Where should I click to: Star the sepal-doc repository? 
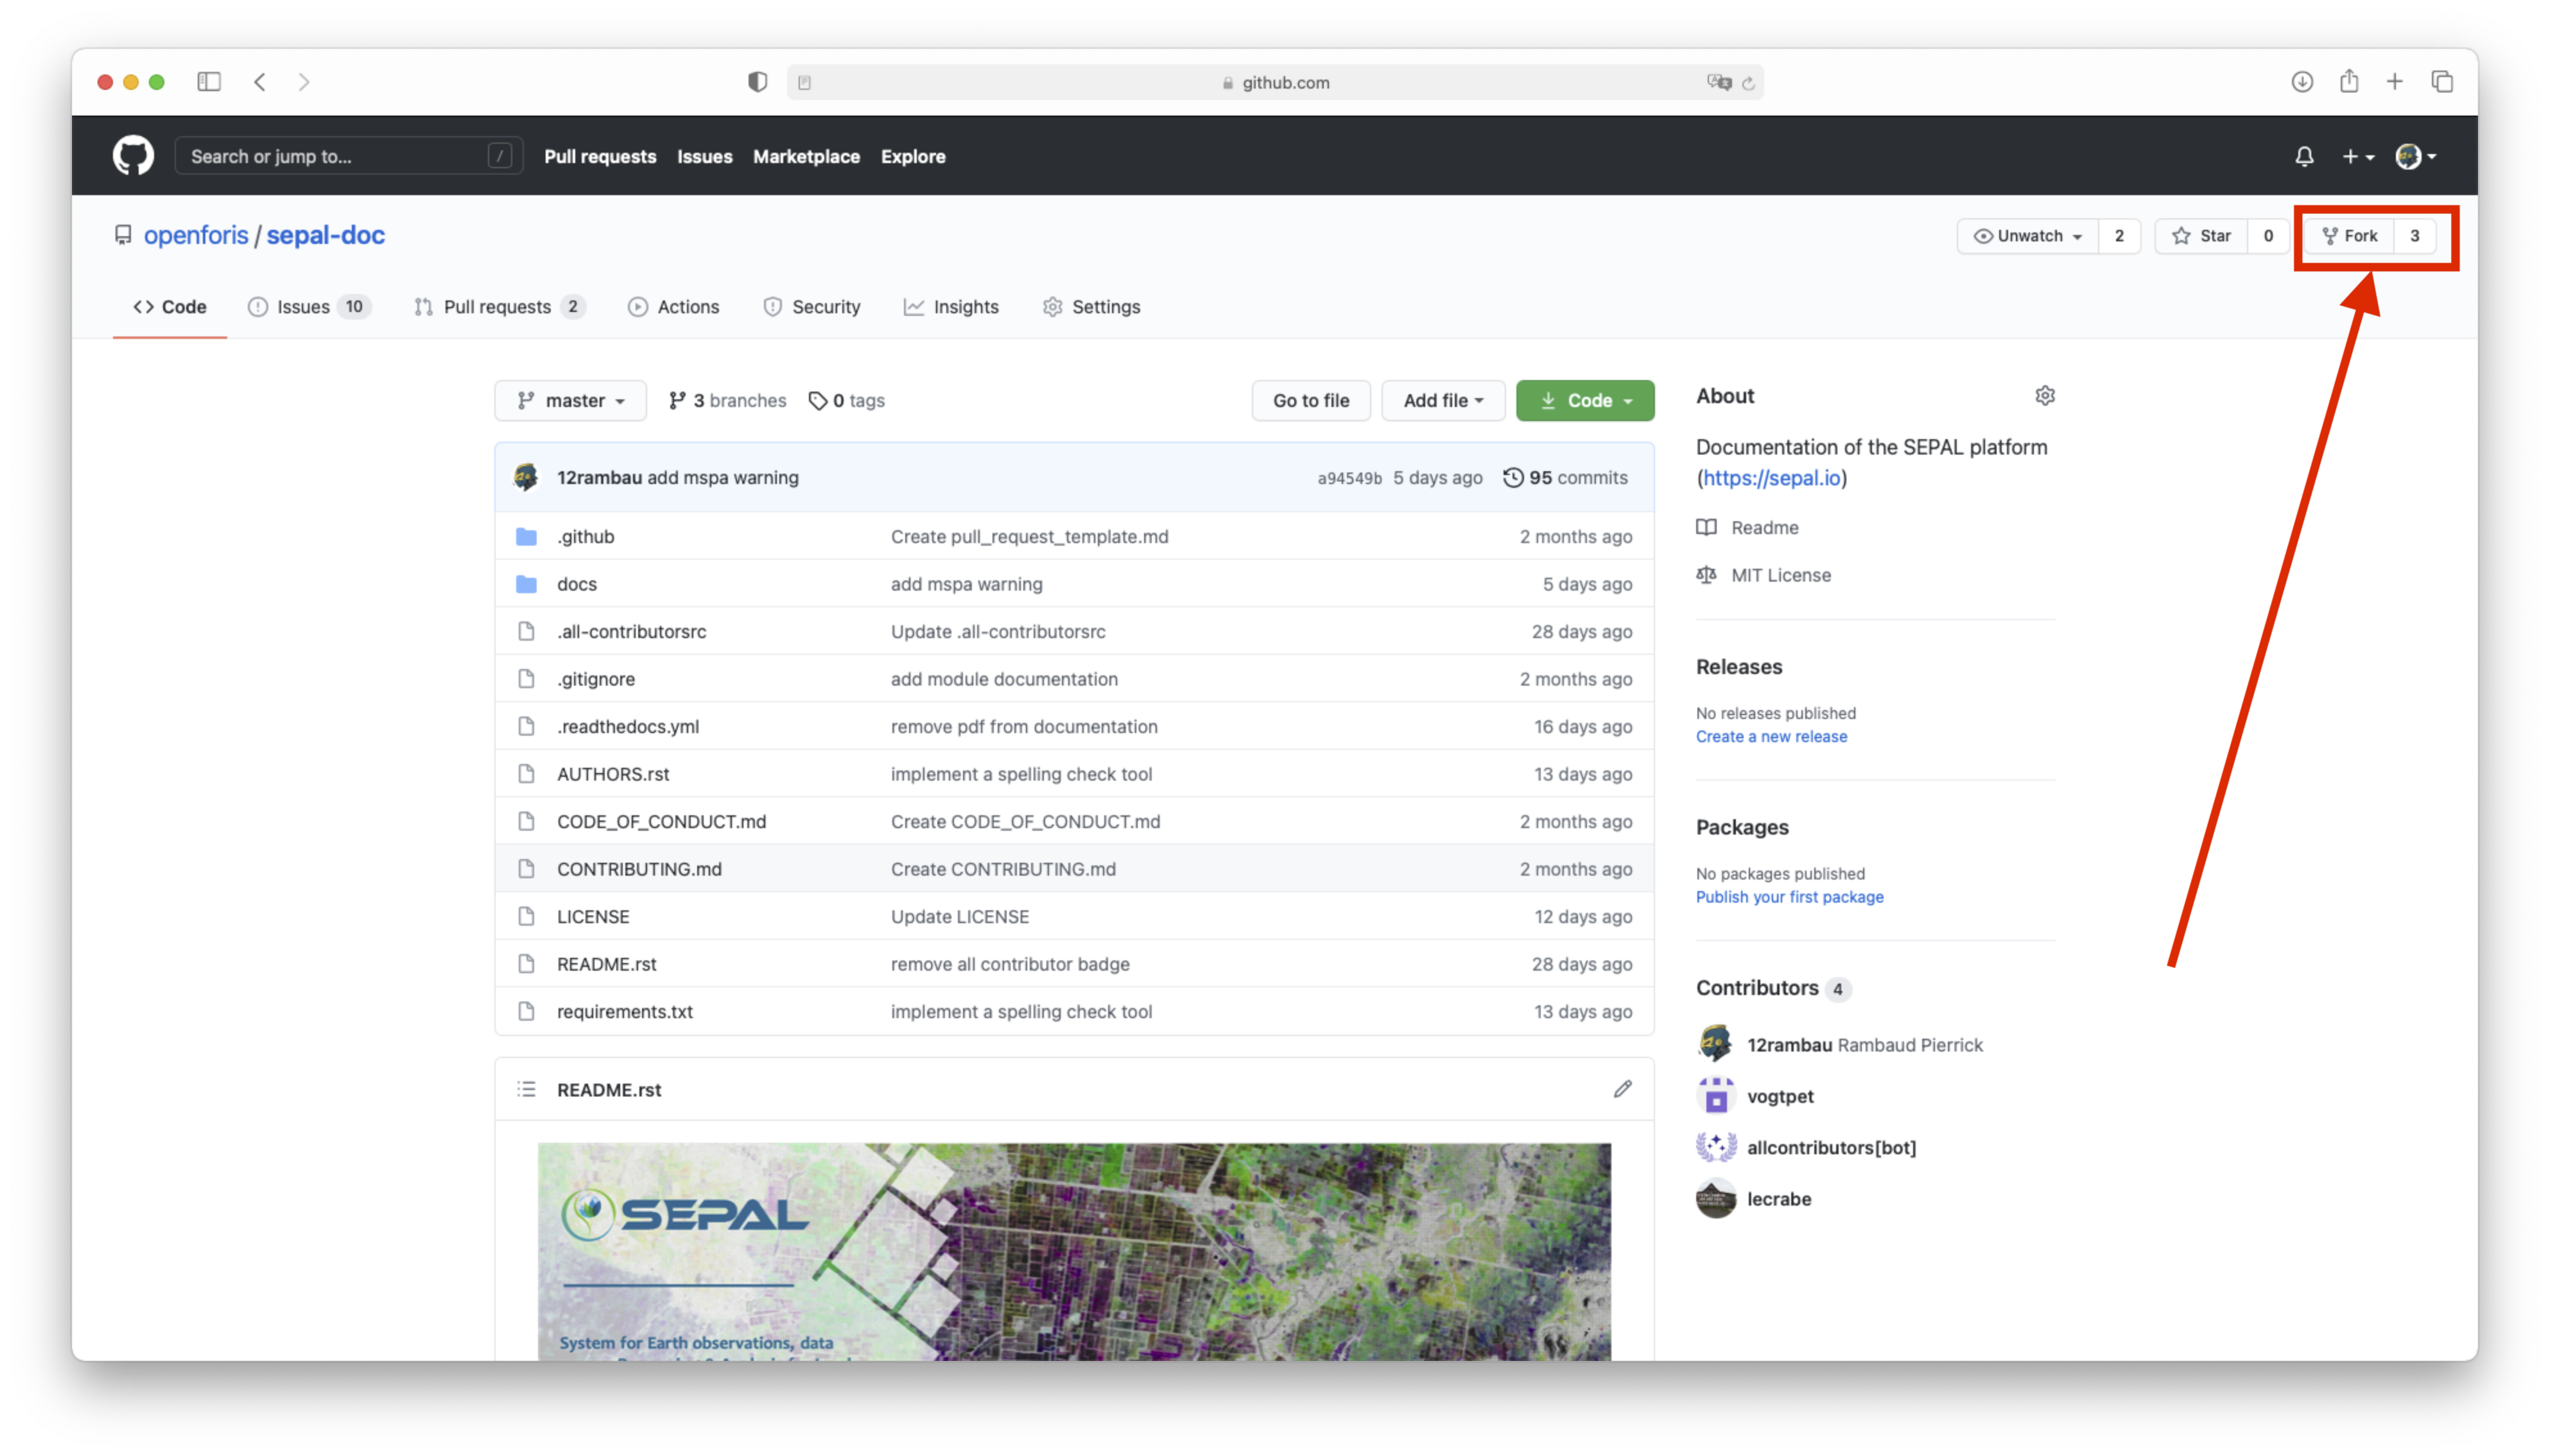pos(2204,236)
